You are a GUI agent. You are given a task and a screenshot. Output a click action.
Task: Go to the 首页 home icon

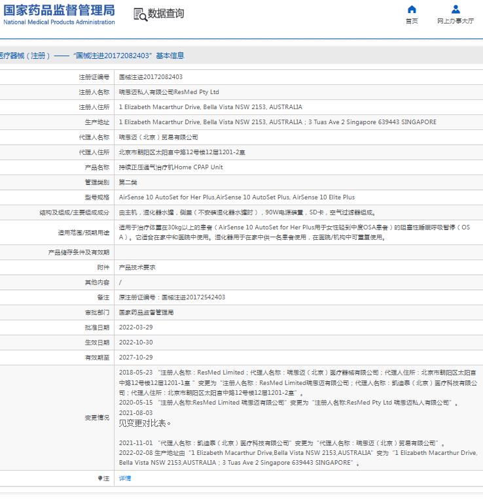(x=412, y=9)
